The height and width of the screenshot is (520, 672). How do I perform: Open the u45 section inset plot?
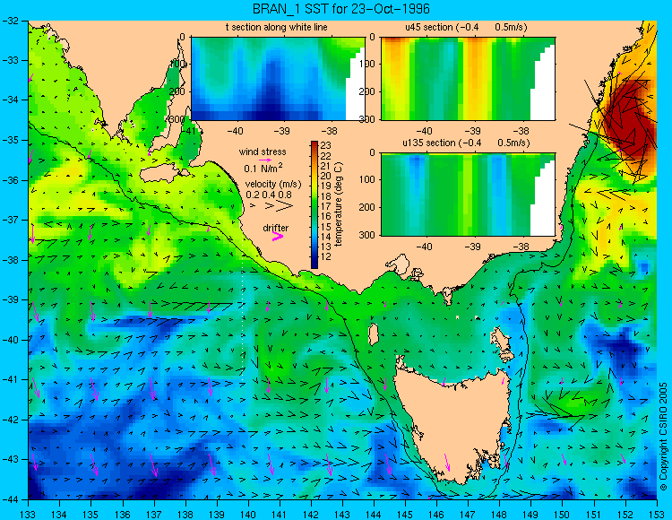[x=468, y=79]
